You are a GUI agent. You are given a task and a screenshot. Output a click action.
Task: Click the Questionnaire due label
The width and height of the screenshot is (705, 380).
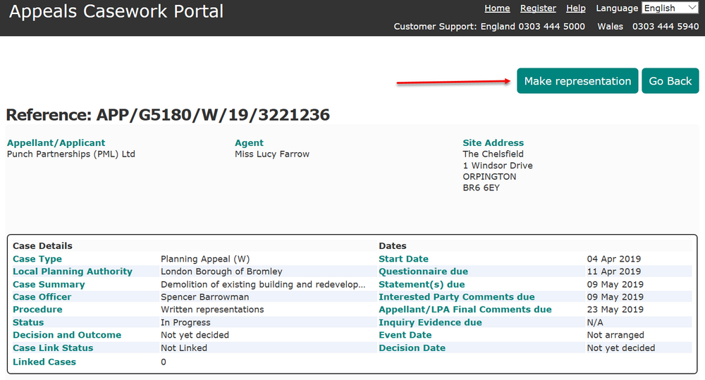click(423, 271)
